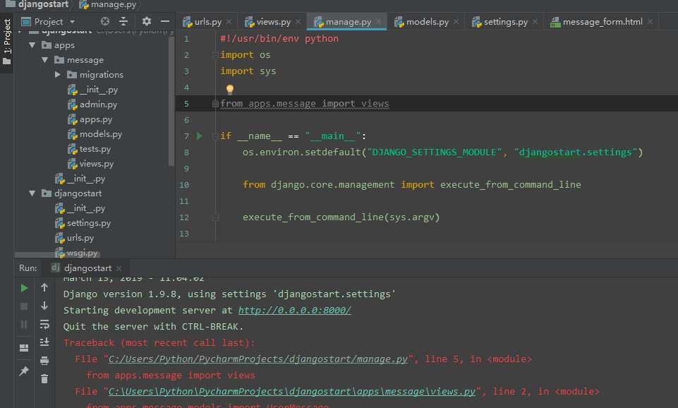Image resolution: width=678 pixels, height=408 pixels.
Task: Click the Project tree vertical scrollbar
Action: click(171, 100)
